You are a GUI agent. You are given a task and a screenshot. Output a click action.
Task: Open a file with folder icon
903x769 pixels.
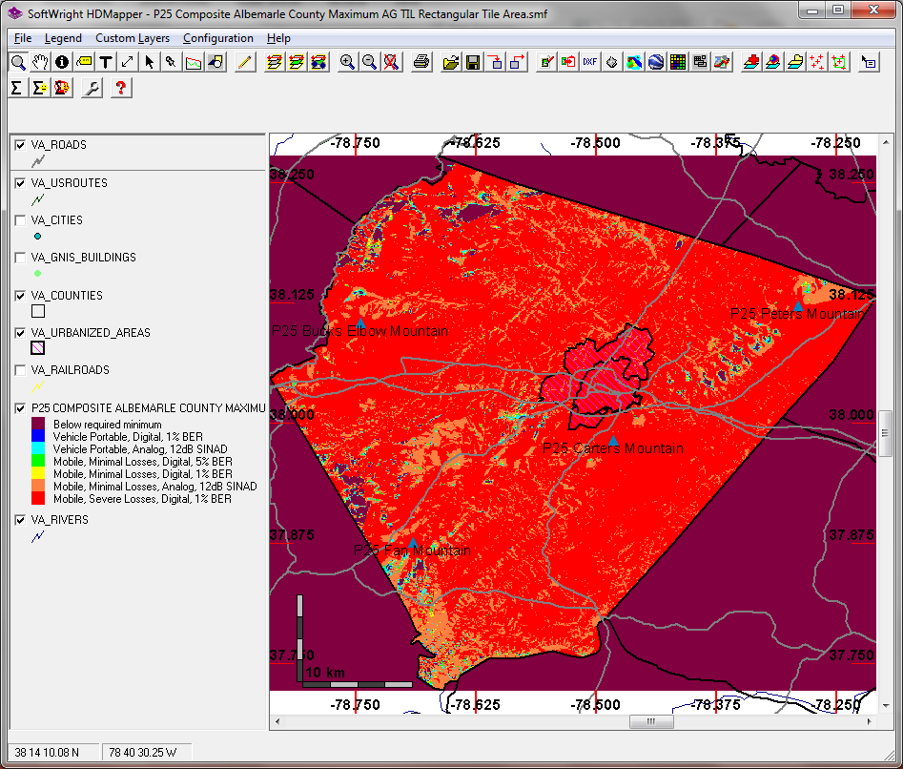click(x=451, y=62)
